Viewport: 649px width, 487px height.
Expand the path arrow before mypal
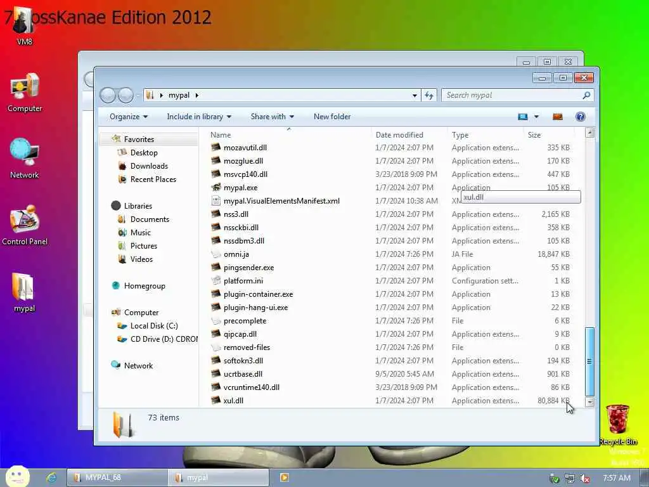click(x=162, y=95)
